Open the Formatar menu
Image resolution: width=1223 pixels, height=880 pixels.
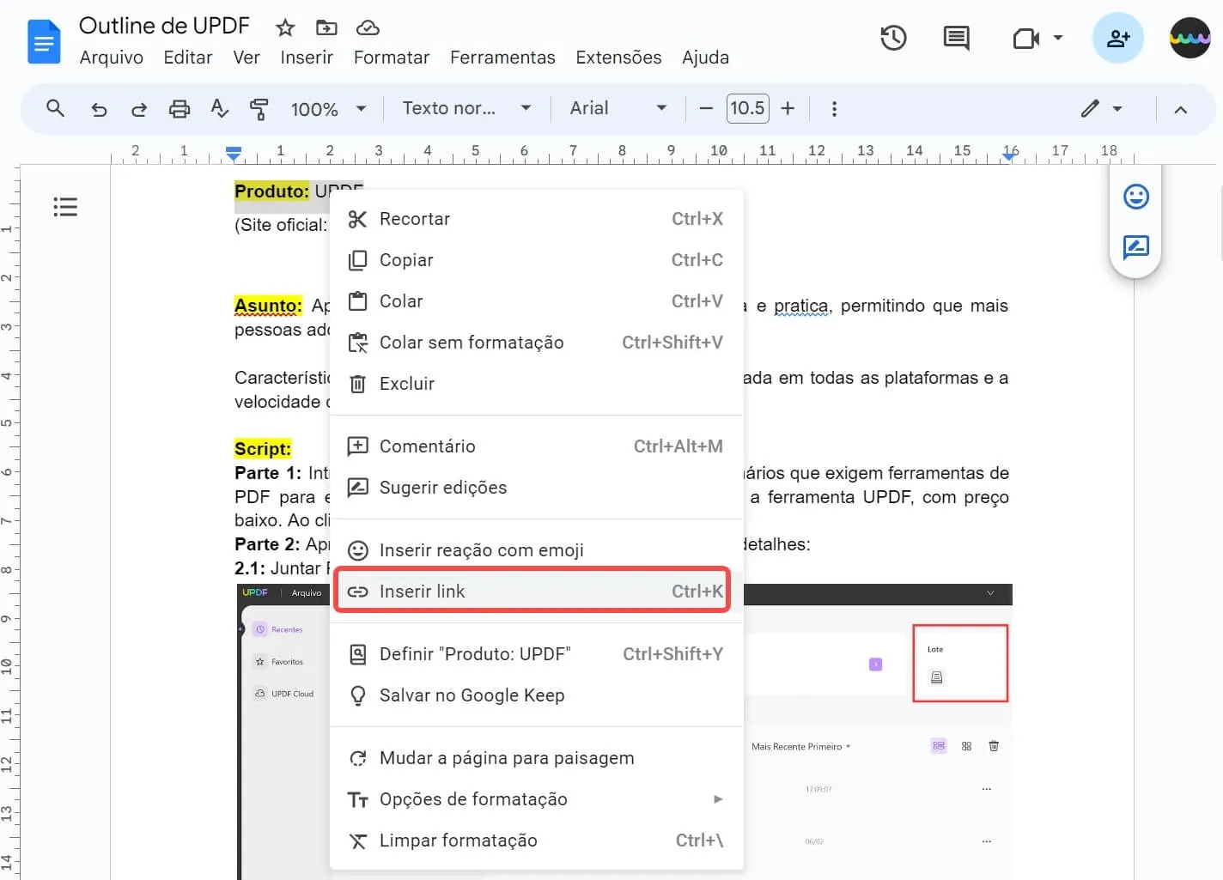392,58
